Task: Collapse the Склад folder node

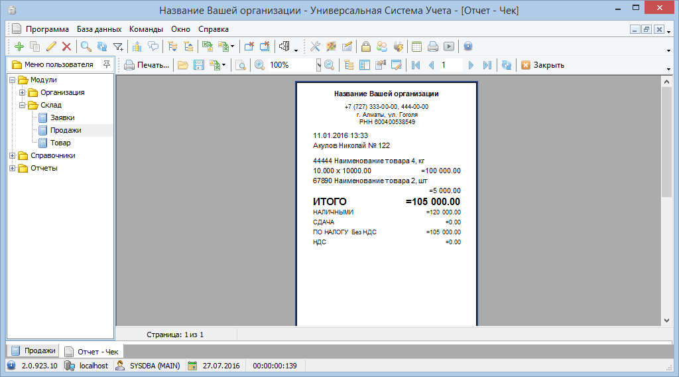Action: click(x=22, y=105)
